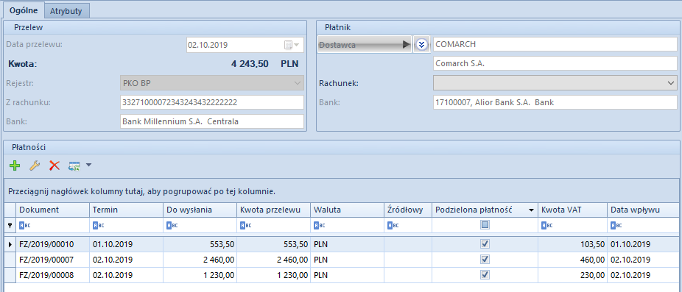Click the filter icon under Kwota VAT column
Viewport: 682px width, 292px height.
(546, 225)
